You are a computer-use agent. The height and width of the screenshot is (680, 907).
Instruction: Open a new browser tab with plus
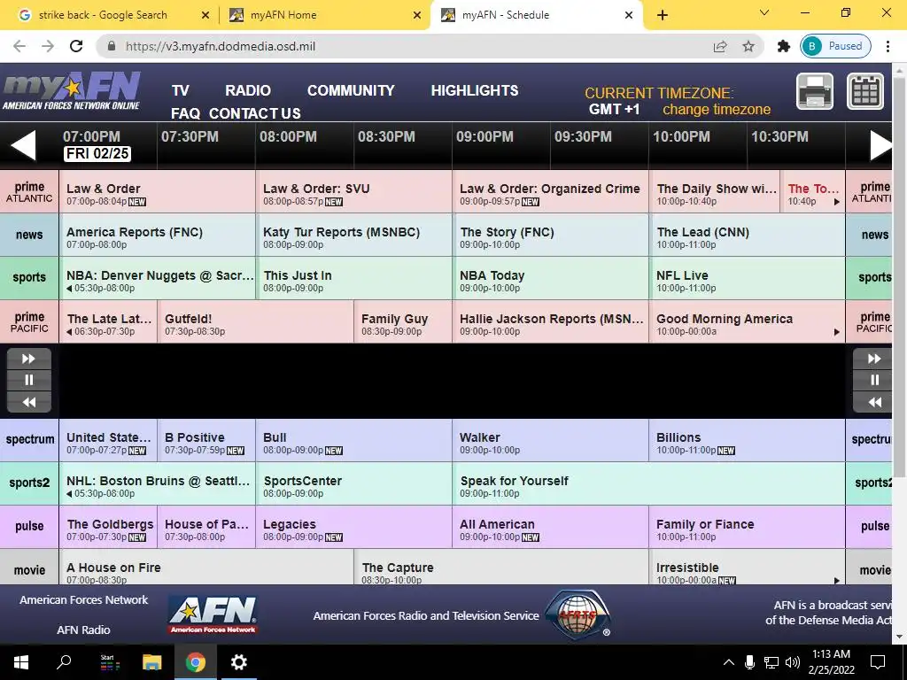(x=663, y=15)
